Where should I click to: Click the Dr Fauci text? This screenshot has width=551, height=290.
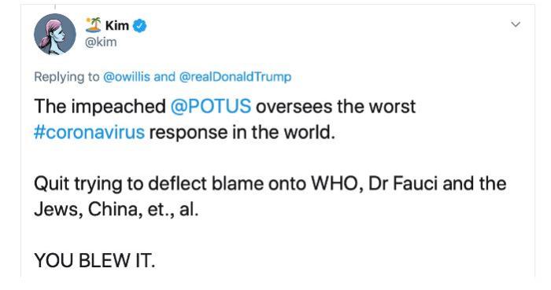click(x=403, y=184)
